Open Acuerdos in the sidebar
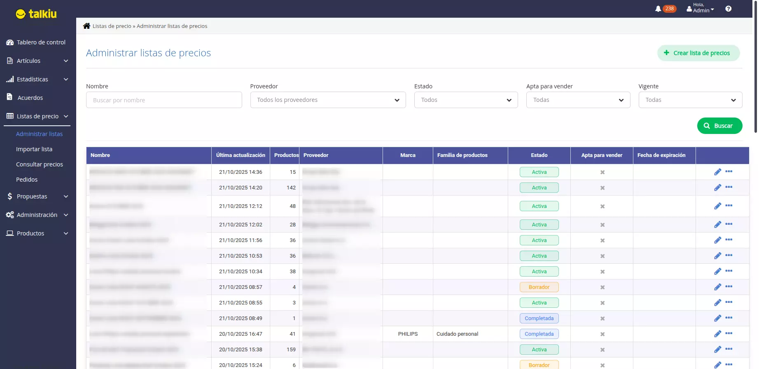Image resolution: width=759 pixels, height=369 pixels. pyautogui.click(x=30, y=98)
